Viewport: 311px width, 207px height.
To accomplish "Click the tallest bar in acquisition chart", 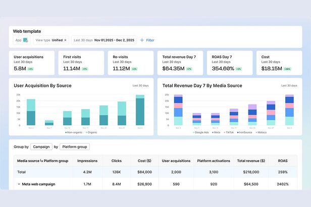I will (x=140, y=110).
